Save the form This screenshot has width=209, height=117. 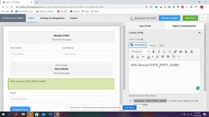click(190, 18)
